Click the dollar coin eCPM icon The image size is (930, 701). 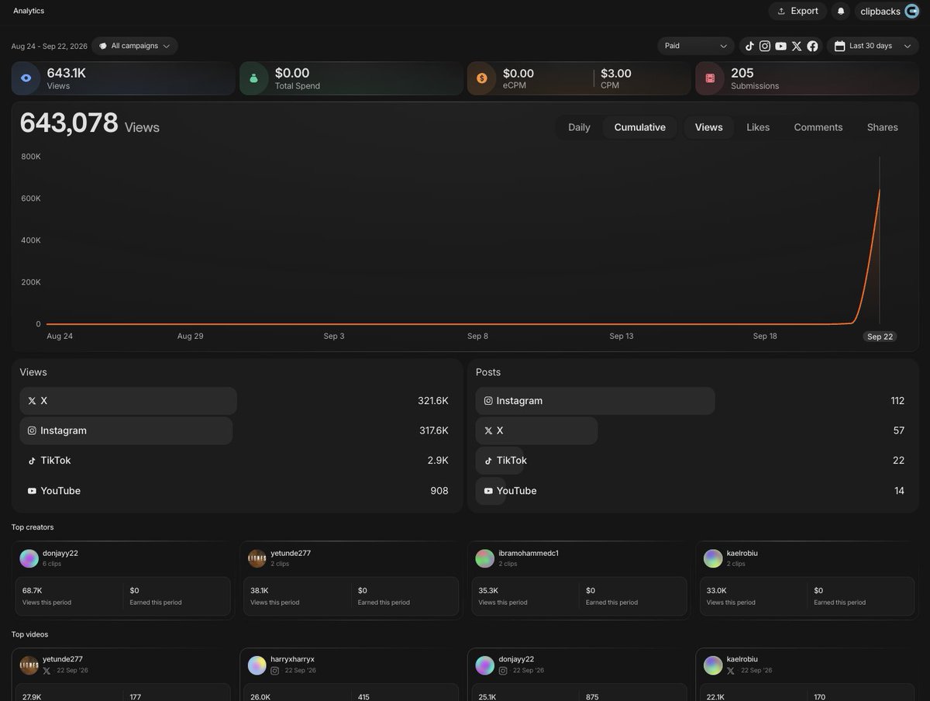pos(481,78)
